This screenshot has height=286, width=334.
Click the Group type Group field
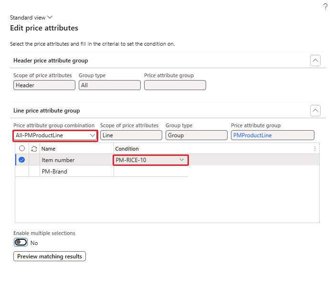click(197, 135)
